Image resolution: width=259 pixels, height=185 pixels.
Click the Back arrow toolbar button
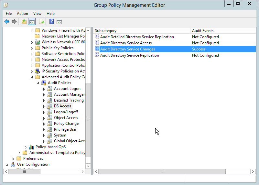click(x=7, y=22)
